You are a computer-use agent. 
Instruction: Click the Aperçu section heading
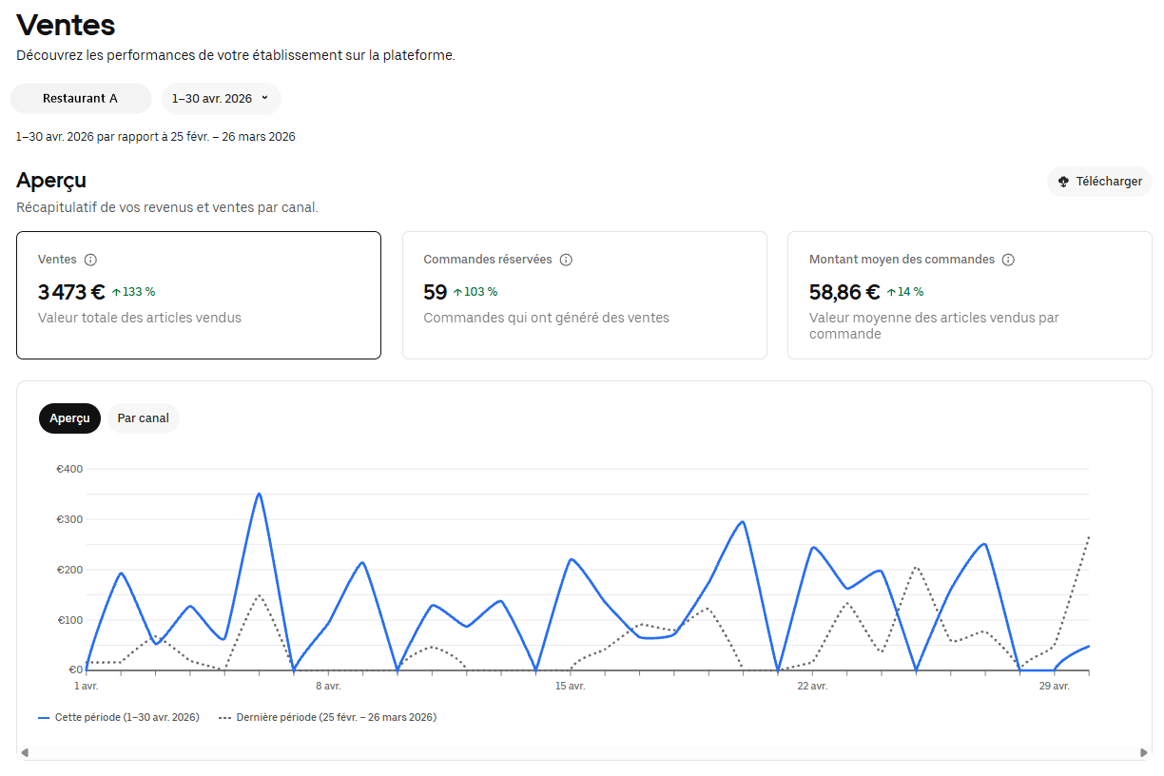[51, 180]
